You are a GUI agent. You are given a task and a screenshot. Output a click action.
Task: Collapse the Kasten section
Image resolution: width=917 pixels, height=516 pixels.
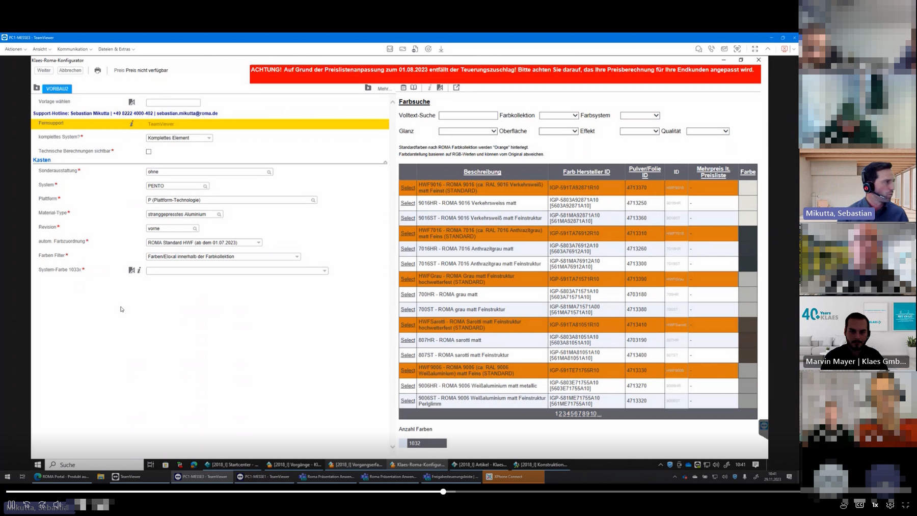click(385, 162)
